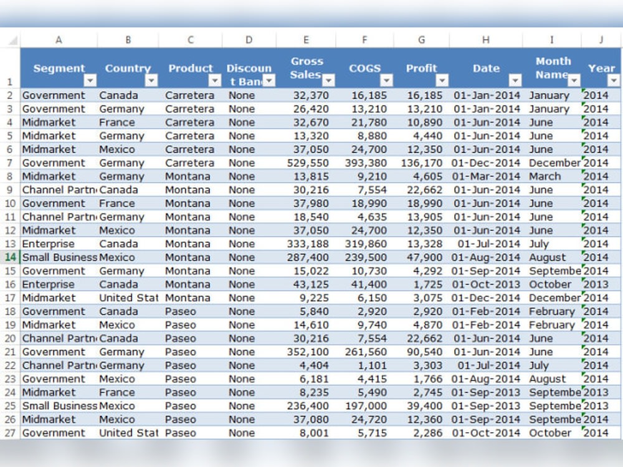Click gross sales cell 333,188
The height and width of the screenshot is (467, 623).
point(306,244)
